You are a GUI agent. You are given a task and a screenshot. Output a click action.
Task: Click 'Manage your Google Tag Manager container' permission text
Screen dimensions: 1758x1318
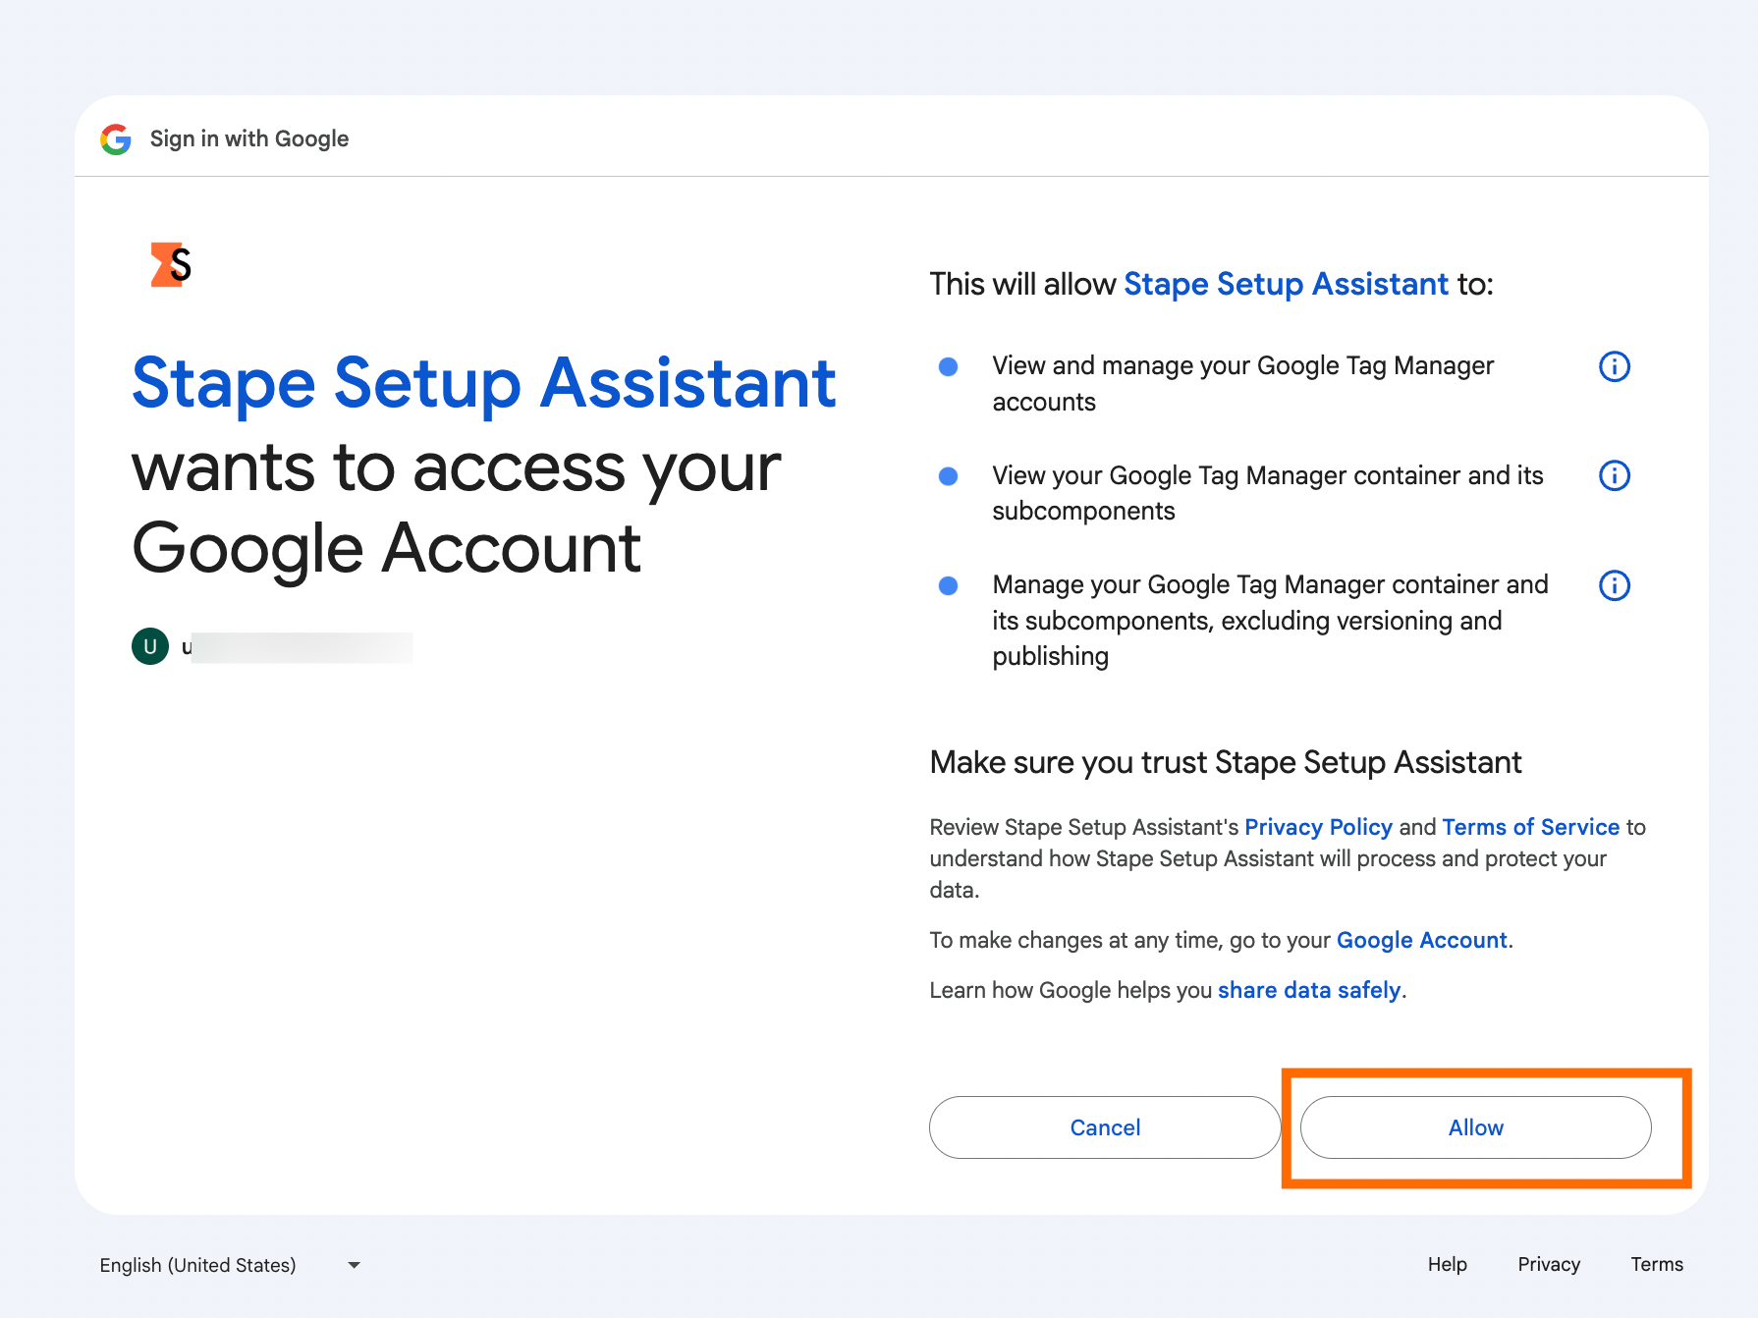tap(1270, 620)
